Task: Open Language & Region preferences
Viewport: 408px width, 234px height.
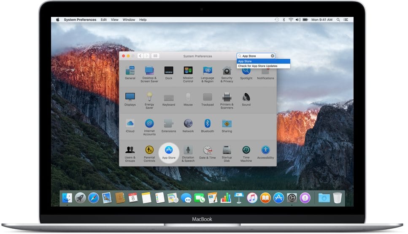Action: point(208,74)
